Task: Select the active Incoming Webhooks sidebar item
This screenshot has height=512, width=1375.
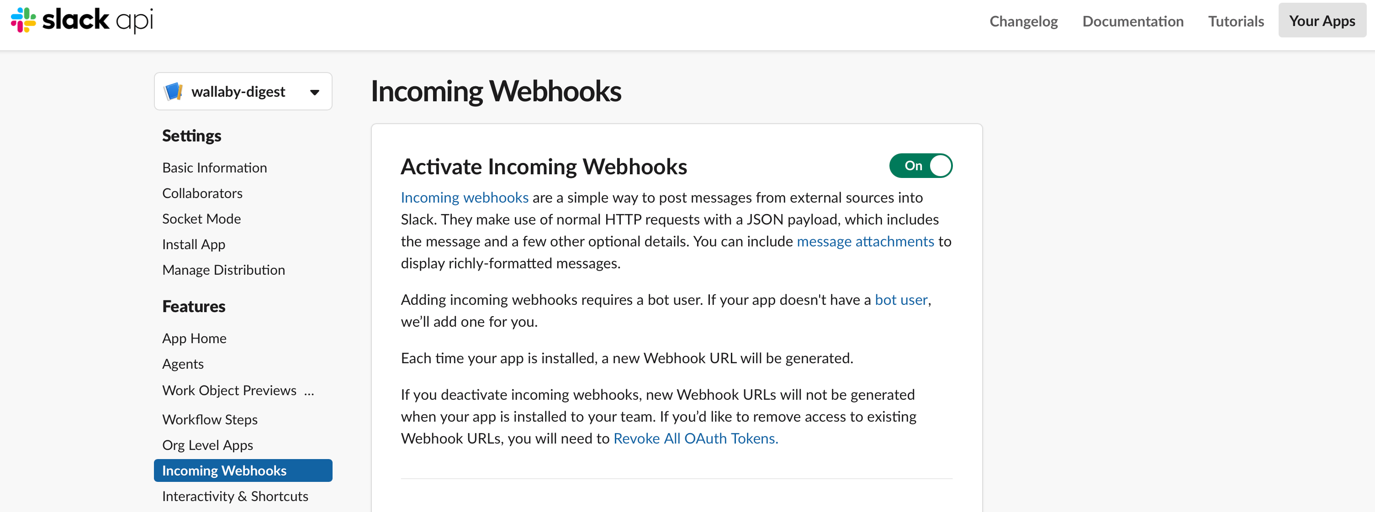Action: pos(243,470)
